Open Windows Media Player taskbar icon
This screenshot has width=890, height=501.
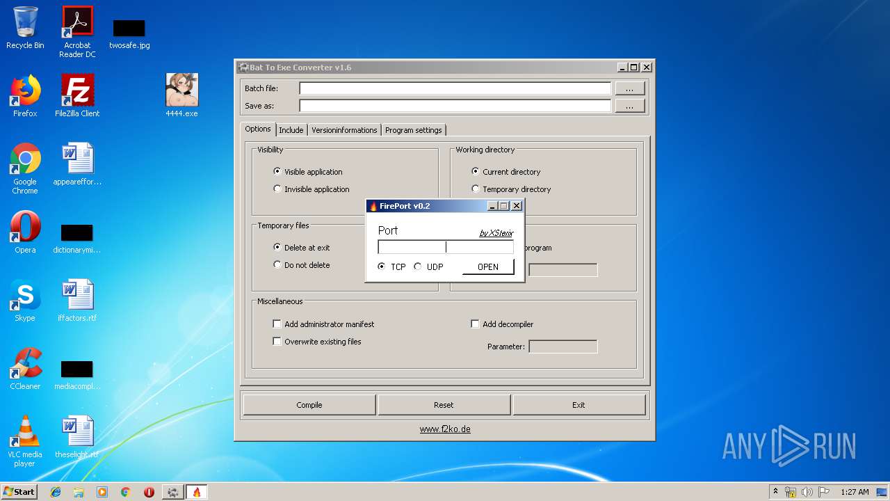pyautogui.click(x=102, y=492)
